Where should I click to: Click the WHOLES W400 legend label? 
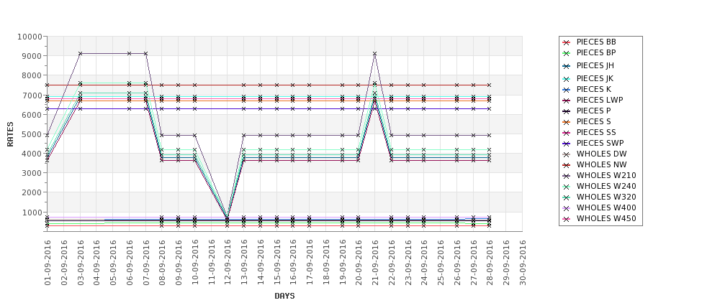pyautogui.click(x=606, y=207)
